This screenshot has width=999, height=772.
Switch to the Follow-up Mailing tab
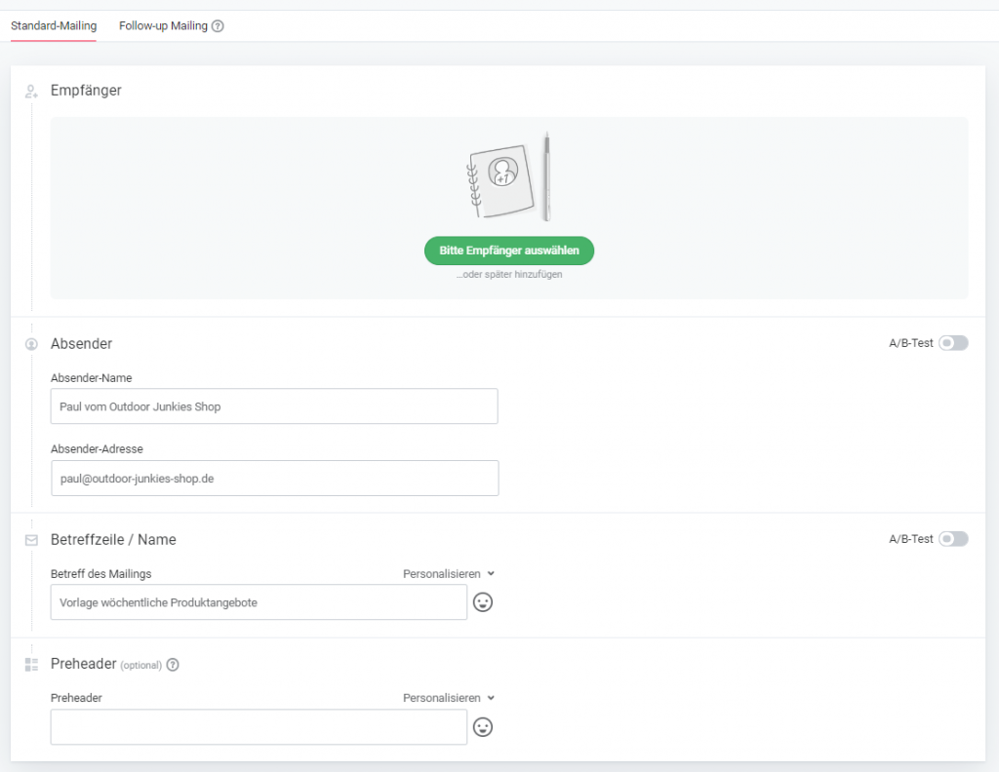coord(163,26)
